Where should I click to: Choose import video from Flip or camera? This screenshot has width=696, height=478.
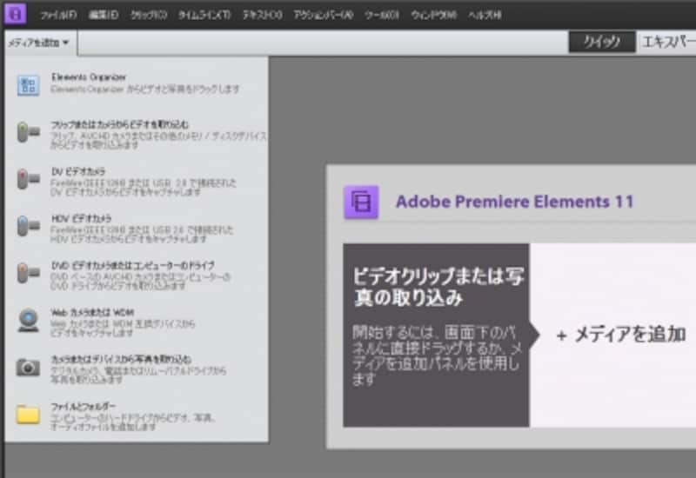[158, 134]
